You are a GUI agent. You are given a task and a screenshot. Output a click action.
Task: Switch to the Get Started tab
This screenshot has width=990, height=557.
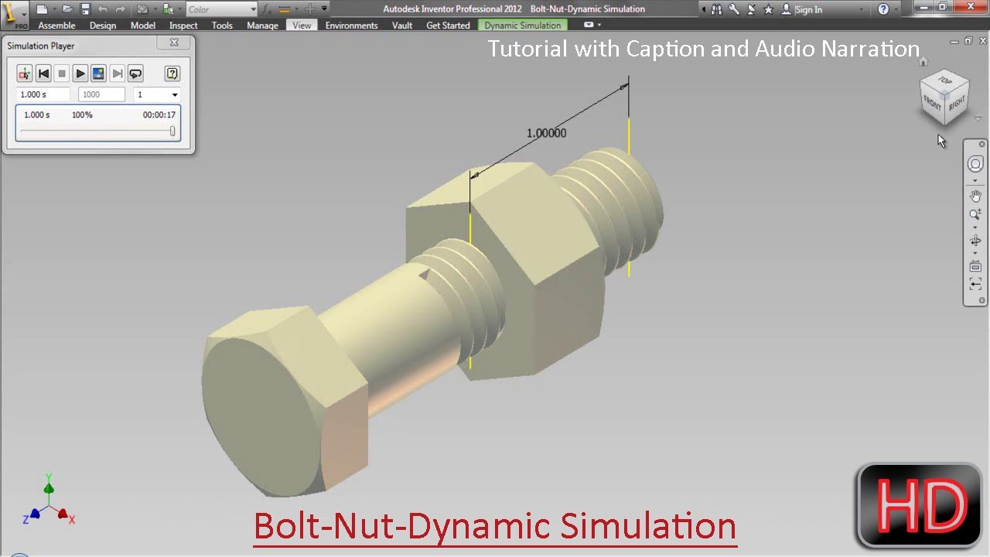pyautogui.click(x=449, y=26)
